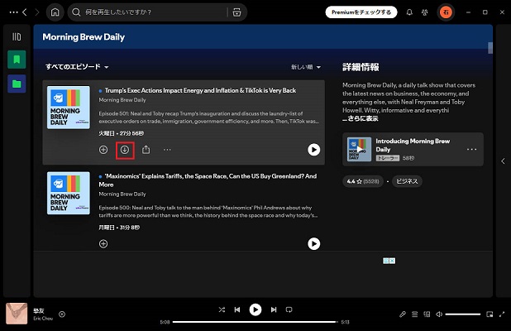511x331 pixels.
Task: Skip to previous track
Action: coord(237,309)
